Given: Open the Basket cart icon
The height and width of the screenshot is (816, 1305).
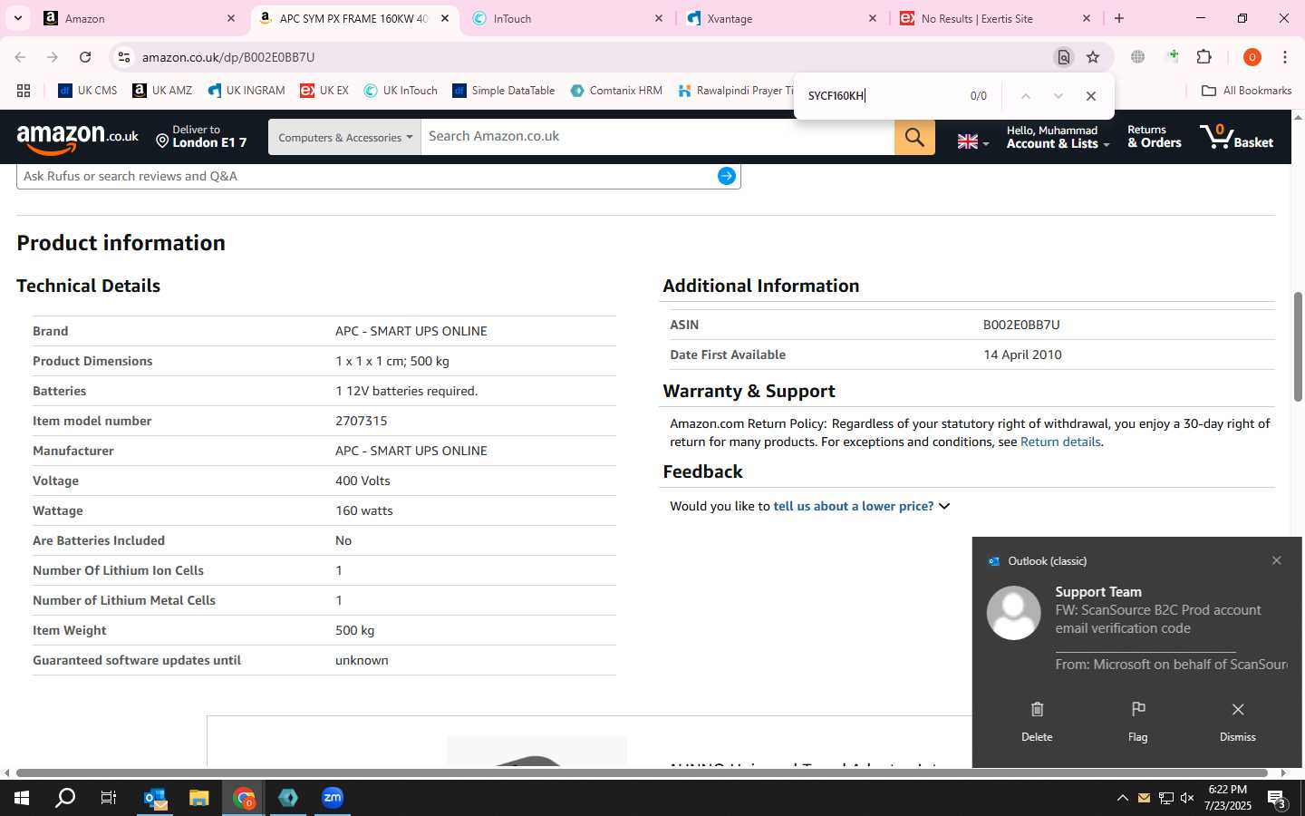Looking at the screenshot, I should pyautogui.click(x=1236, y=137).
